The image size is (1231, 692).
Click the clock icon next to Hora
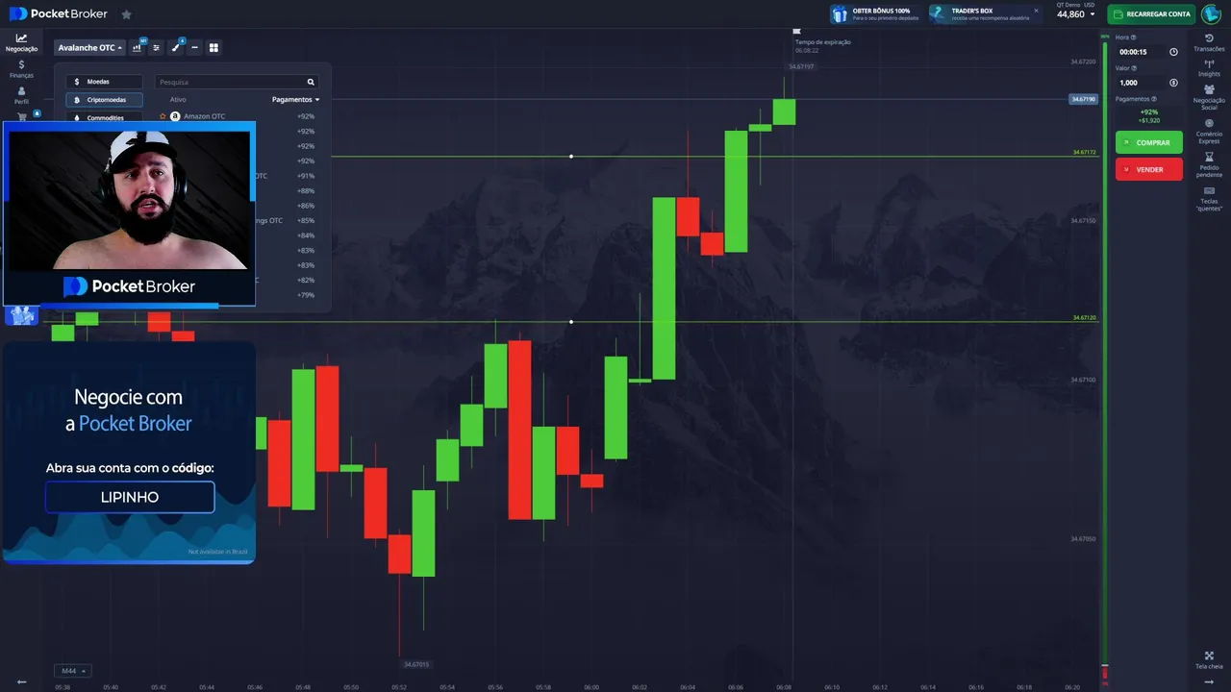click(1173, 52)
